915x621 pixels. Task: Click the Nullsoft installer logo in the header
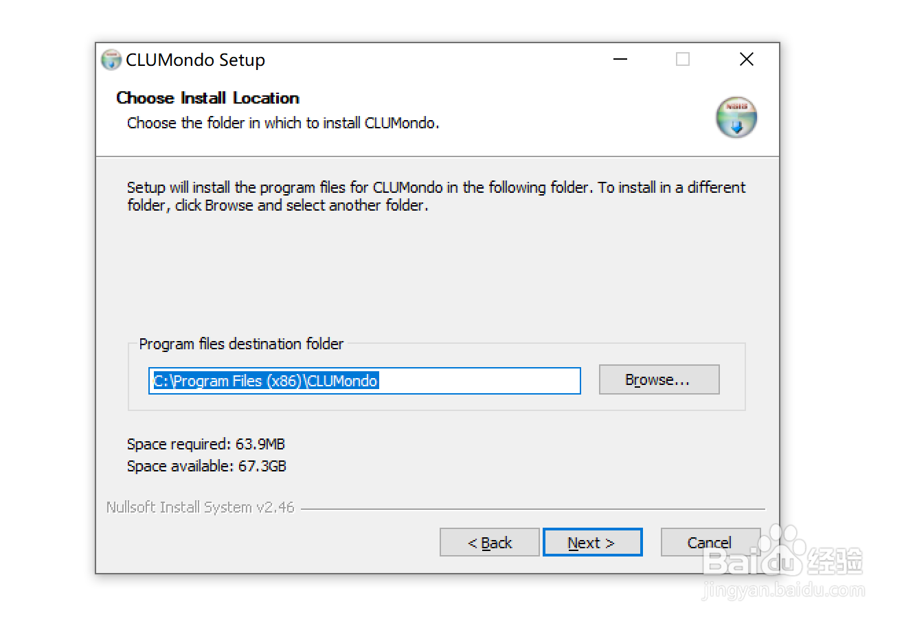coord(736,117)
